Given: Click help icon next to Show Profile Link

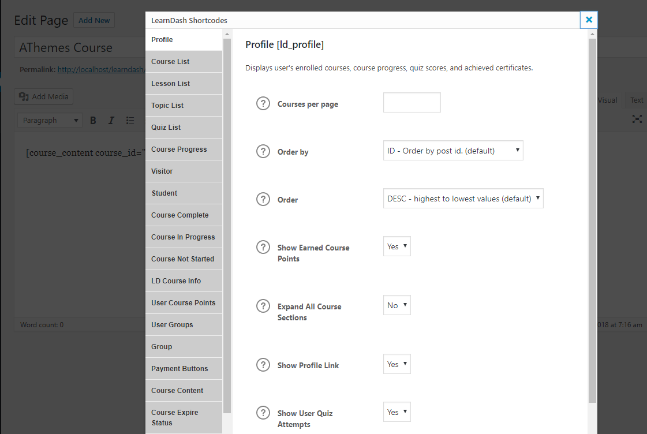Looking at the screenshot, I should (263, 365).
